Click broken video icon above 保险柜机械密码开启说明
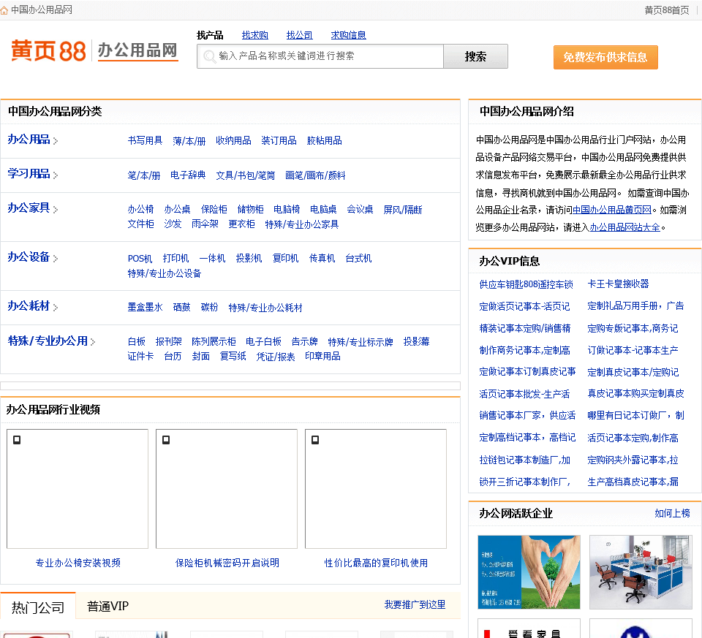The width and height of the screenshot is (702, 638). click(166, 440)
